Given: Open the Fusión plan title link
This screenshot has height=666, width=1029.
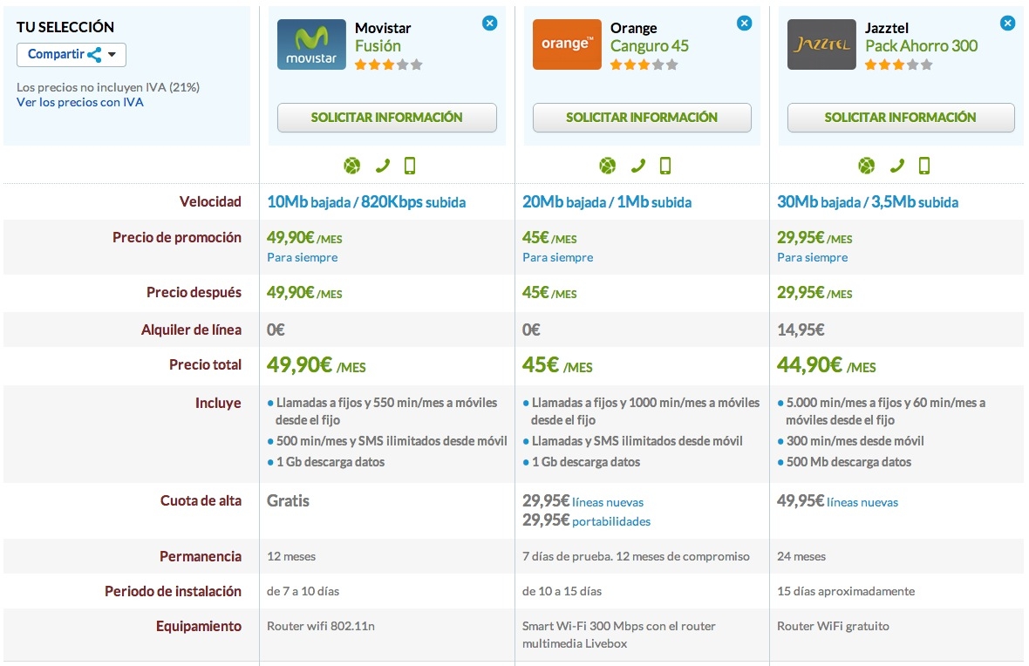Looking at the screenshot, I should tap(378, 46).
